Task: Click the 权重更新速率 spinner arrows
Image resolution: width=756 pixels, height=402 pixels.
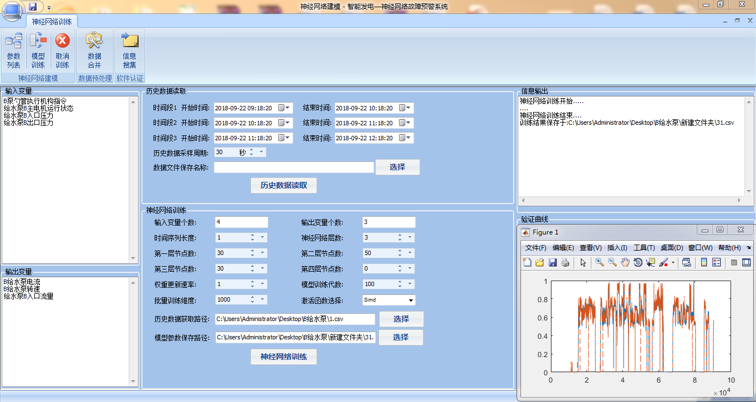Action: click(252, 284)
